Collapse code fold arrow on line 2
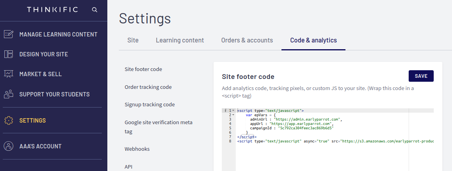The image size is (452, 171). [x=233, y=115]
